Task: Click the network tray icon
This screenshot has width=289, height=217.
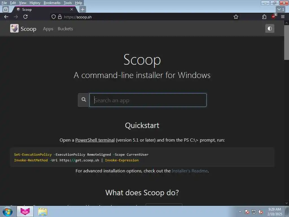Action: pyautogui.click(x=254, y=212)
